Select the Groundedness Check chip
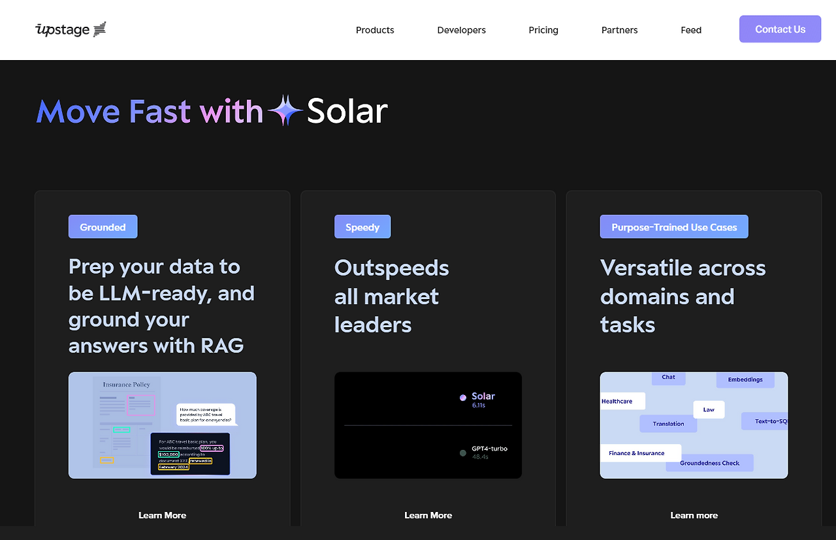 tap(710, 463)
